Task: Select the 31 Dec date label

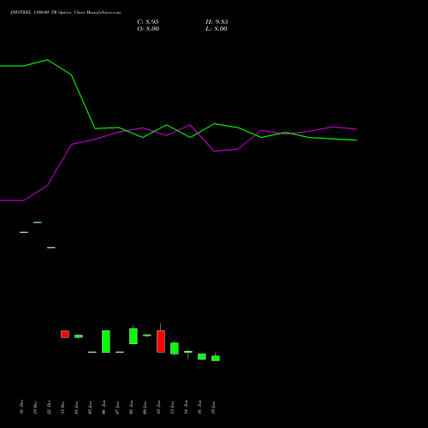Action: [62, 407]
